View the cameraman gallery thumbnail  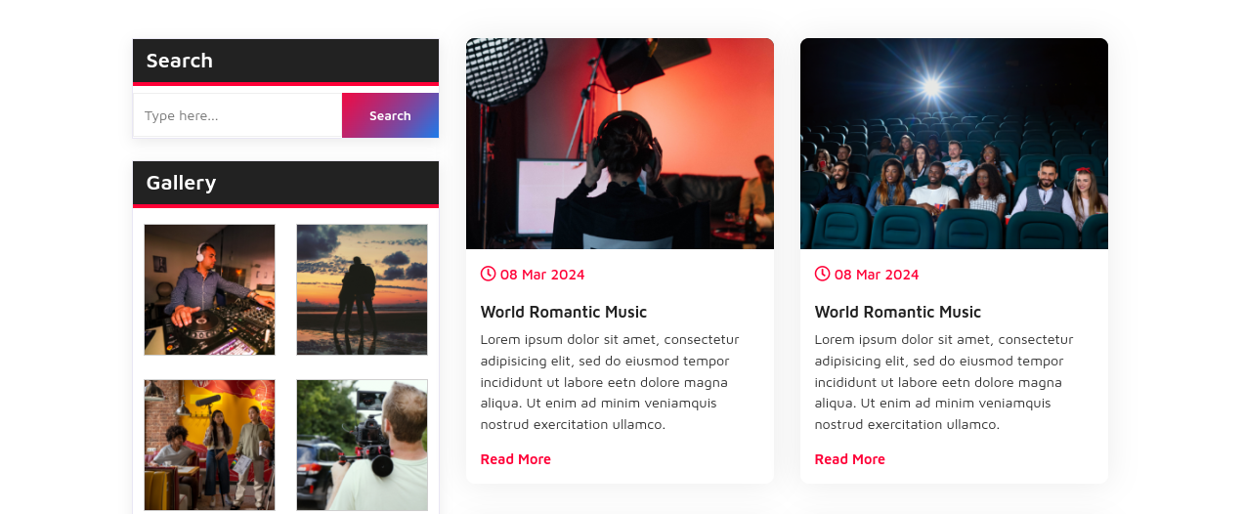362,445
